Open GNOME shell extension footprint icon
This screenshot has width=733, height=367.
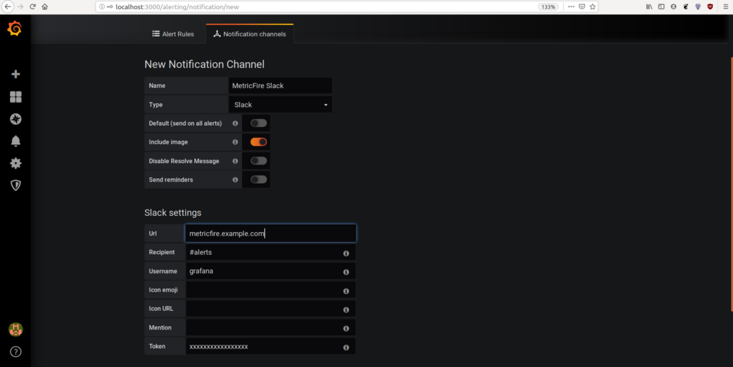[x=686, y=7]
